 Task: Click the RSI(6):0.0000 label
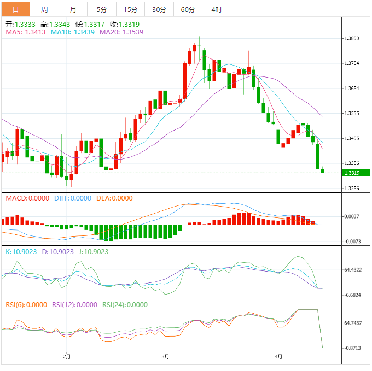(x=26, y=305)
